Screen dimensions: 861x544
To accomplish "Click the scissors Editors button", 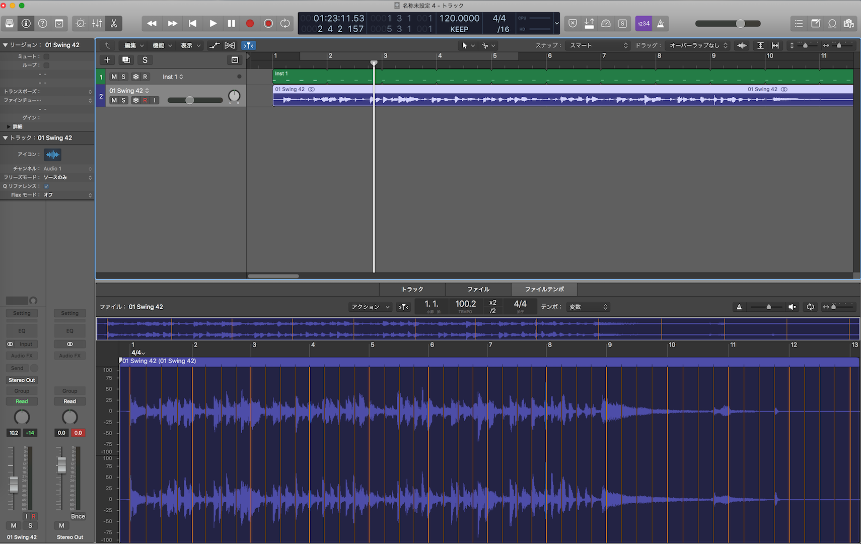I will coord(114,23).
